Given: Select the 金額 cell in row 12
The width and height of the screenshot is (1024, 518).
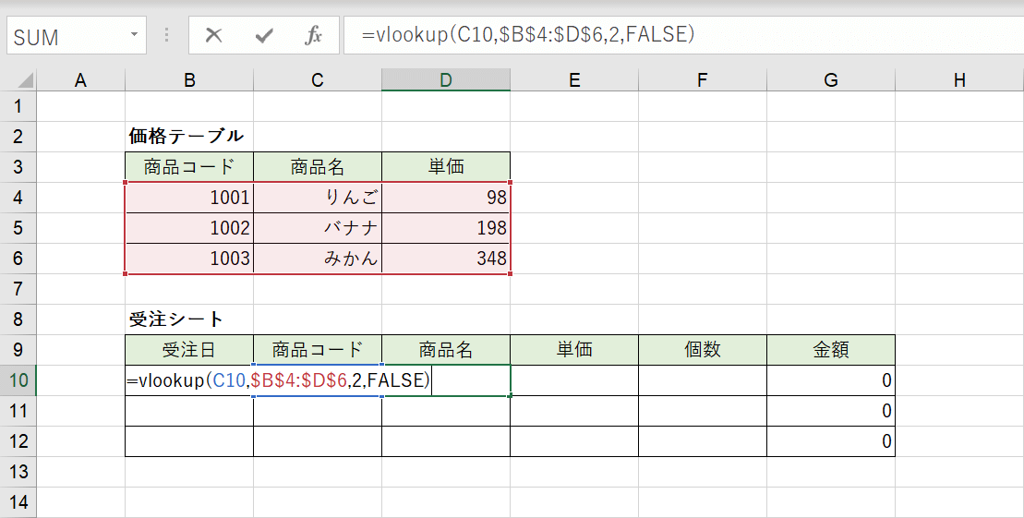Looking at the screenshot, I should click(x=831, y=441).
